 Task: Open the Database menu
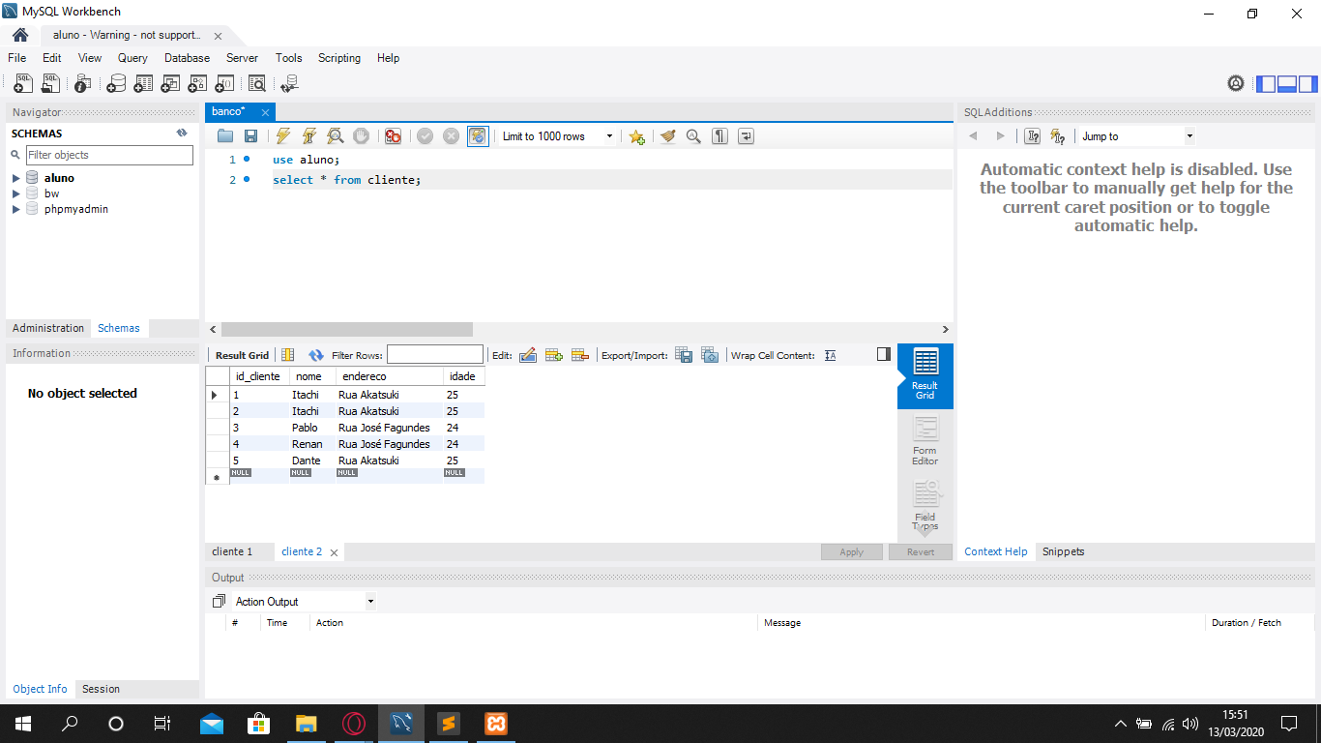tap(187, 58)
